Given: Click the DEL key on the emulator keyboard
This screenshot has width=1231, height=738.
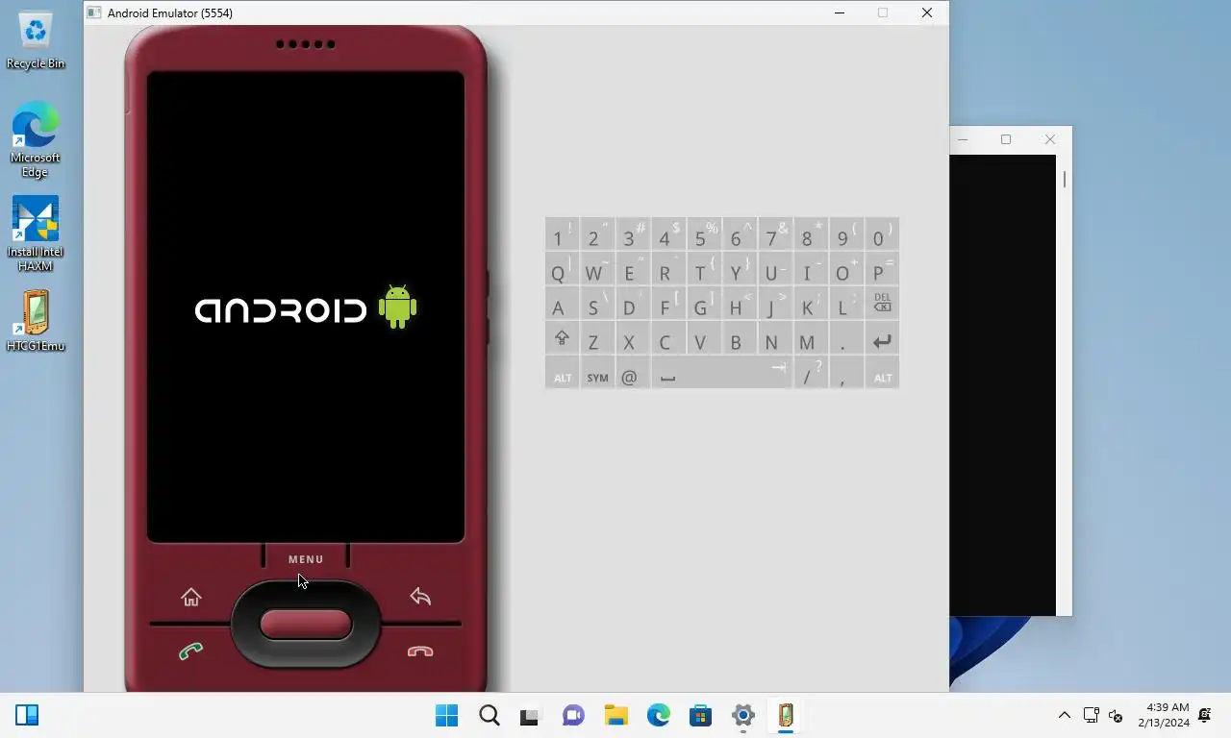Looking at the screenshot, I should click(x=882, y=305).
